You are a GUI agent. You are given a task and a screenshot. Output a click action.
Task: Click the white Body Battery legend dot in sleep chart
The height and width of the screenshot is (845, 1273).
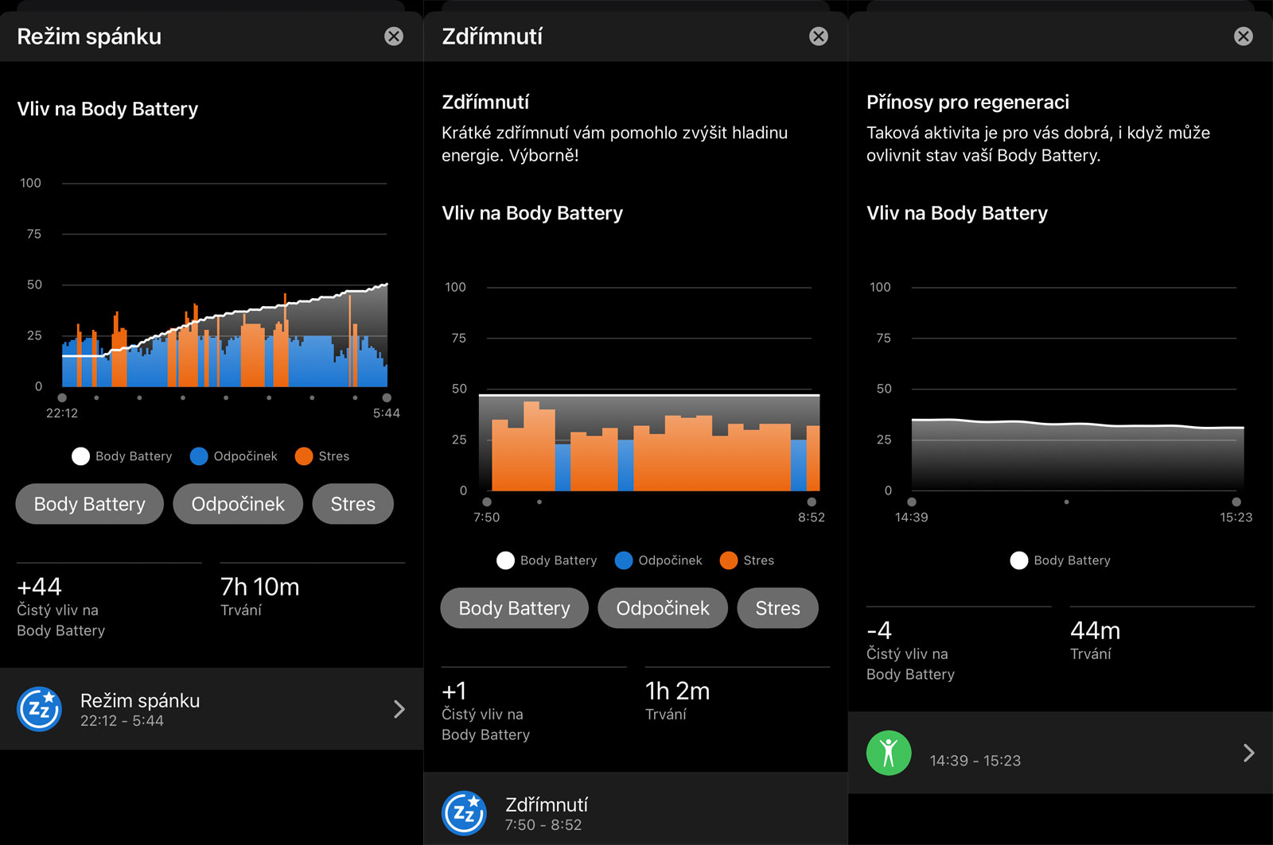(x=80, y=456)
